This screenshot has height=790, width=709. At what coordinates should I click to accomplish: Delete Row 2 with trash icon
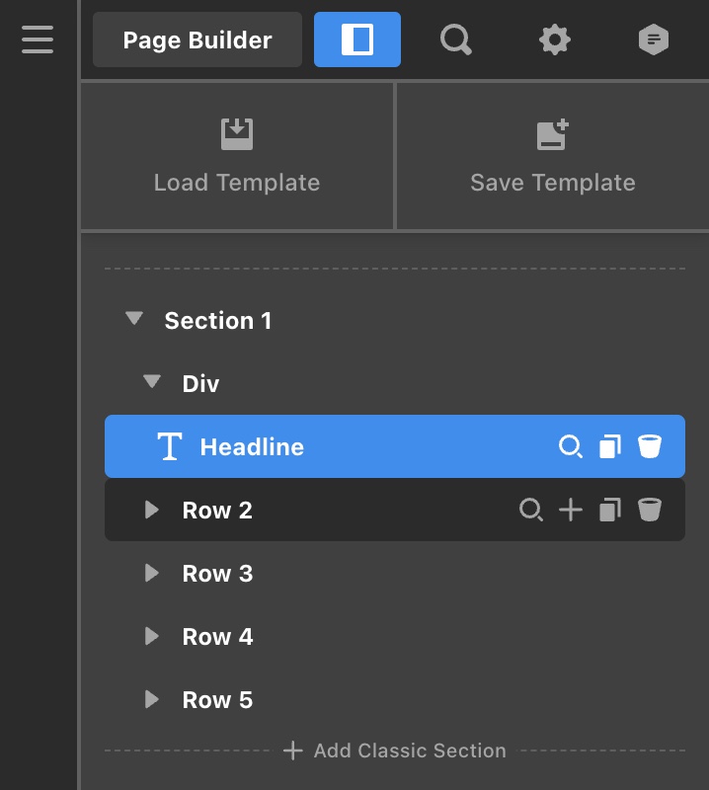tap(649, 511)
